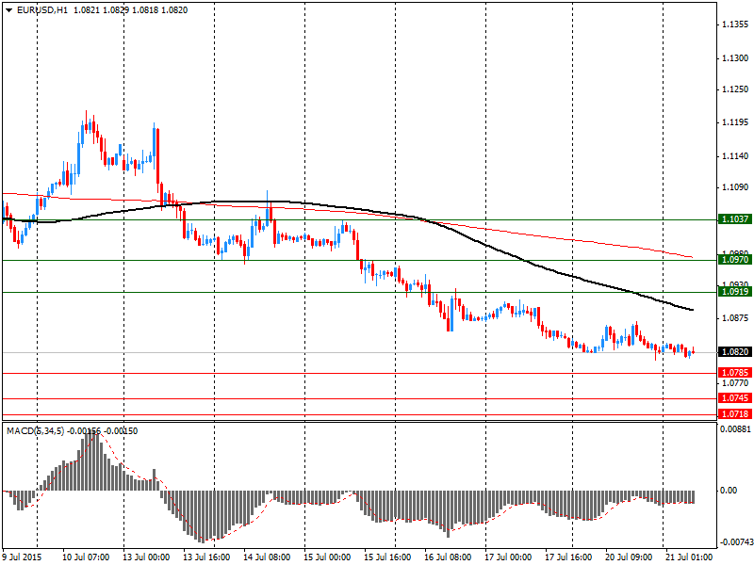
Task: Click the 1.1090 price scale value
Action: 735,187
